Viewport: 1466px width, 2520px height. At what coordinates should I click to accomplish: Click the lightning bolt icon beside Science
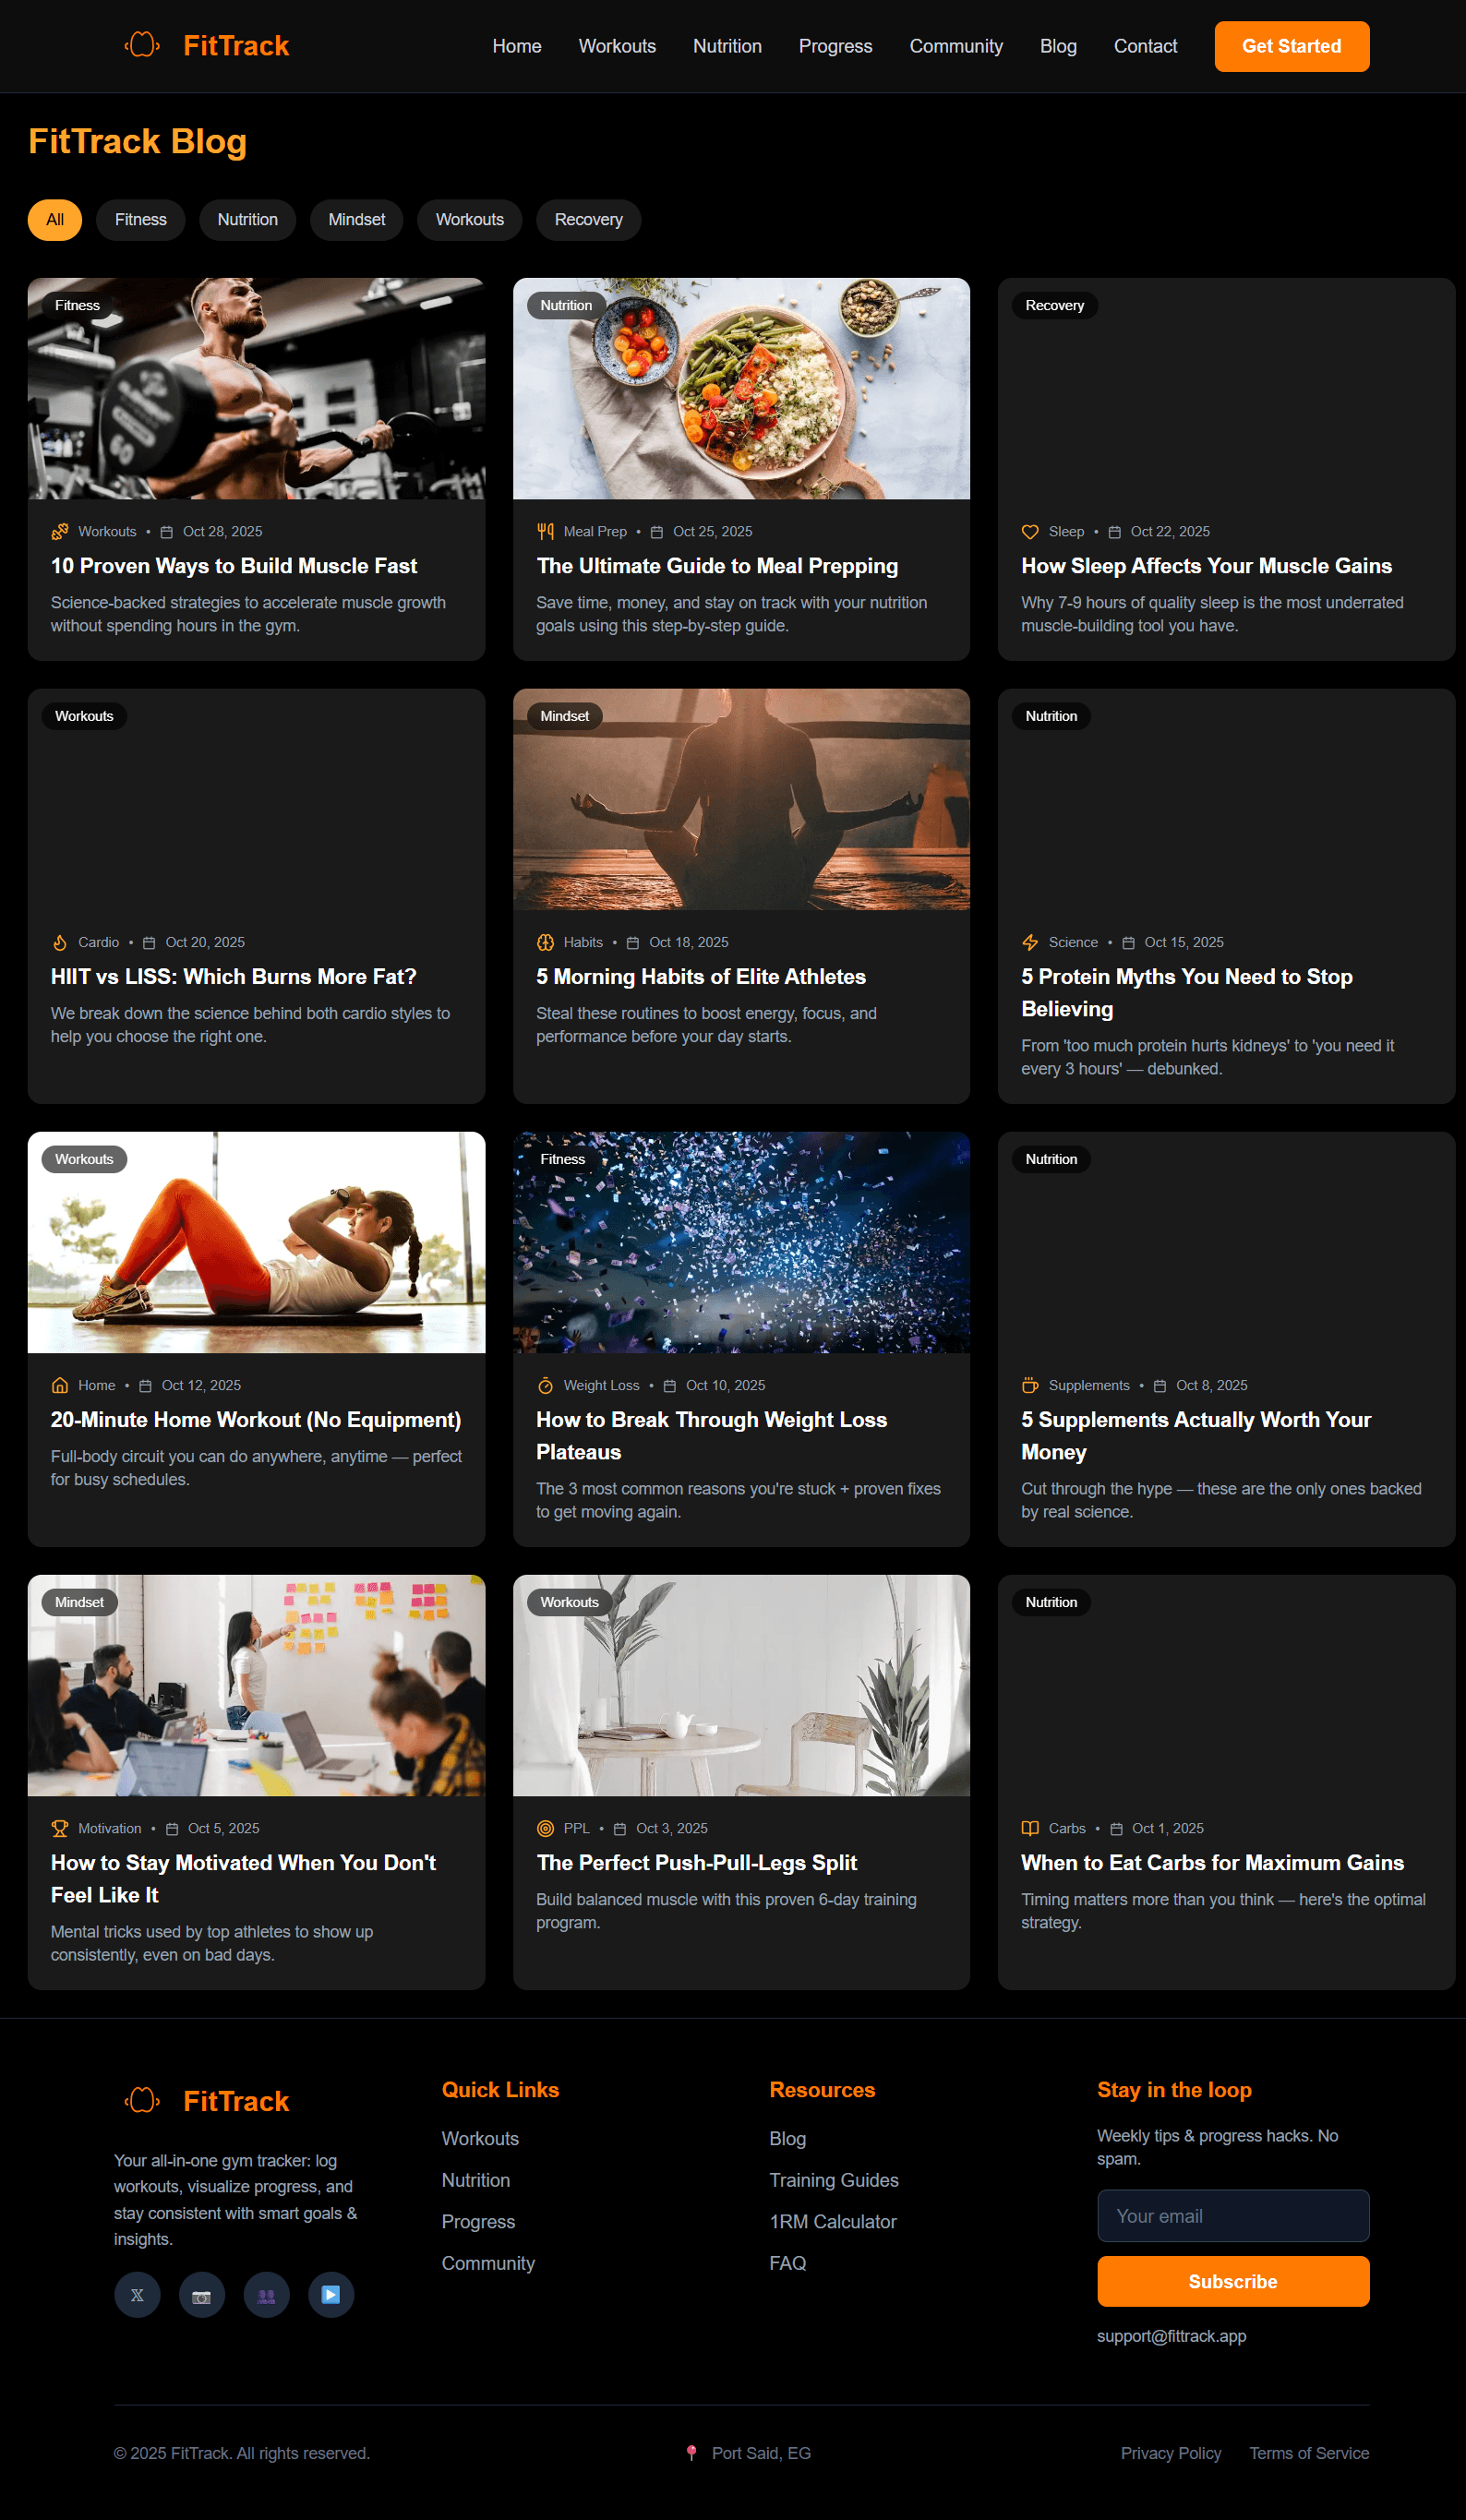click(1029, 942)
